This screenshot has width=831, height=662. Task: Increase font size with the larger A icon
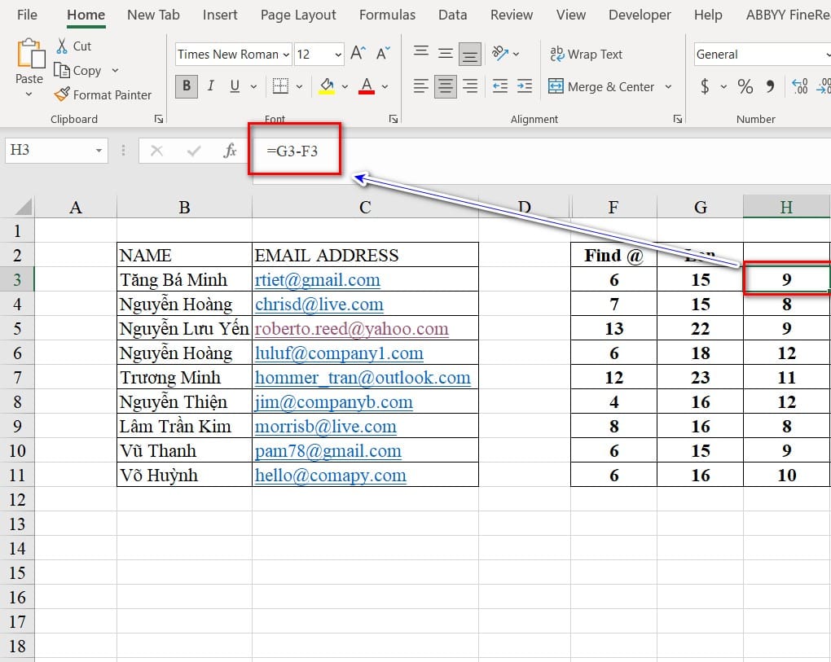pos(358,54)
